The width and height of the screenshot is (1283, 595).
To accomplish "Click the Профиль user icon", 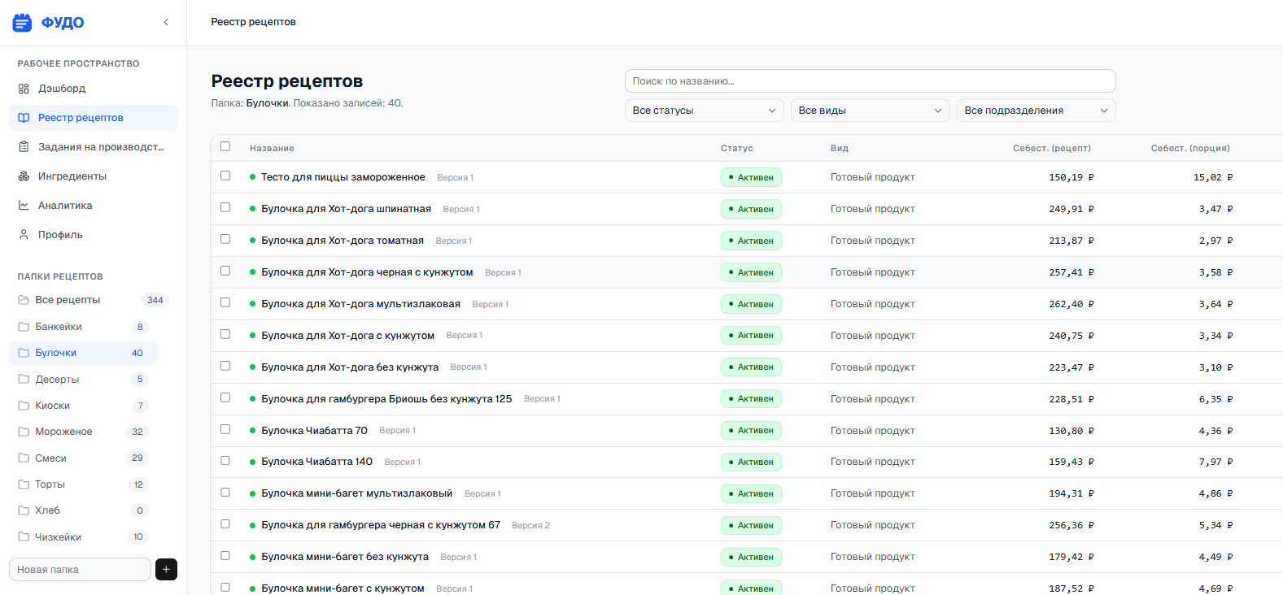I will [24, 235].
